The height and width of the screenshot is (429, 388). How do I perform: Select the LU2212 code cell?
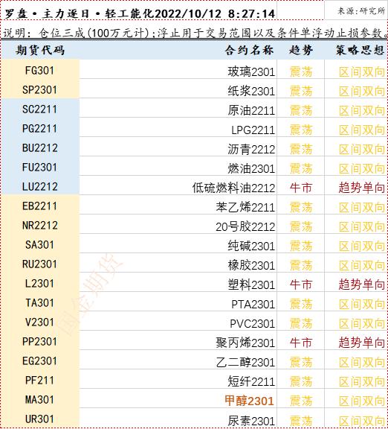(40, 185)
